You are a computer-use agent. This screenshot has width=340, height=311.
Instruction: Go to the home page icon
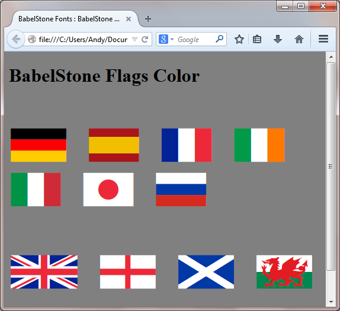click(299, 39)
